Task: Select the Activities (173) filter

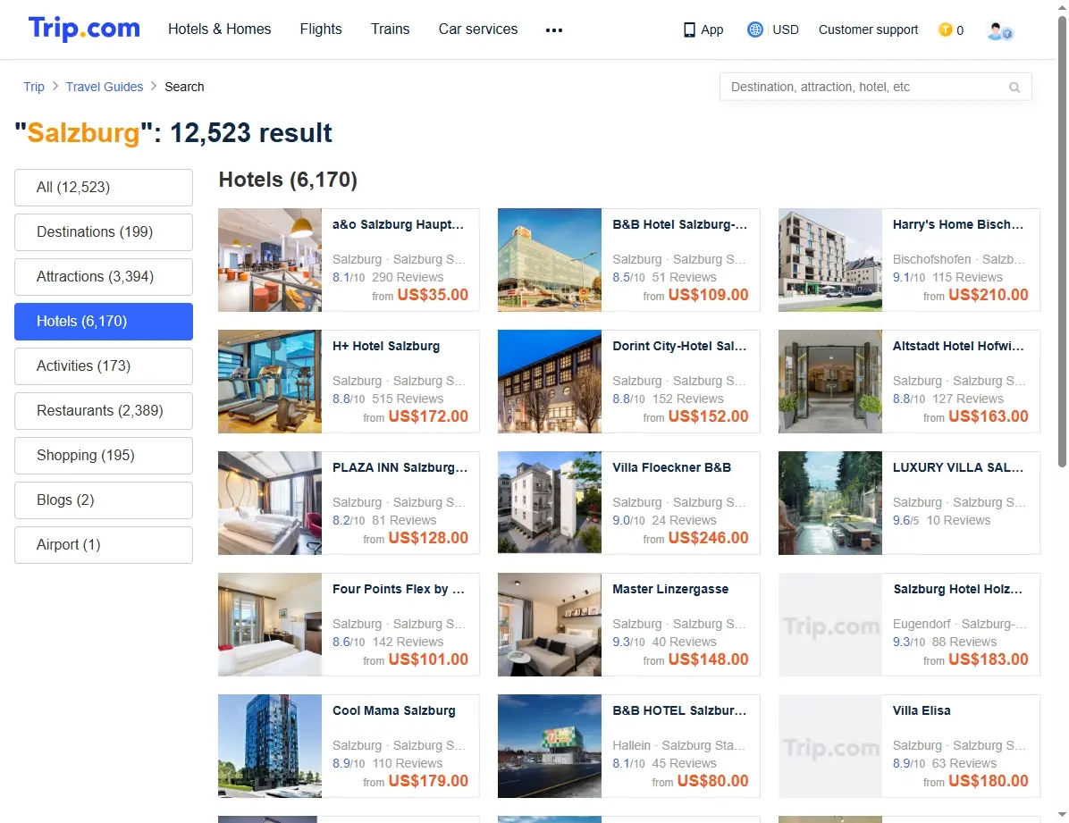Action: click(x=104, y=366)
